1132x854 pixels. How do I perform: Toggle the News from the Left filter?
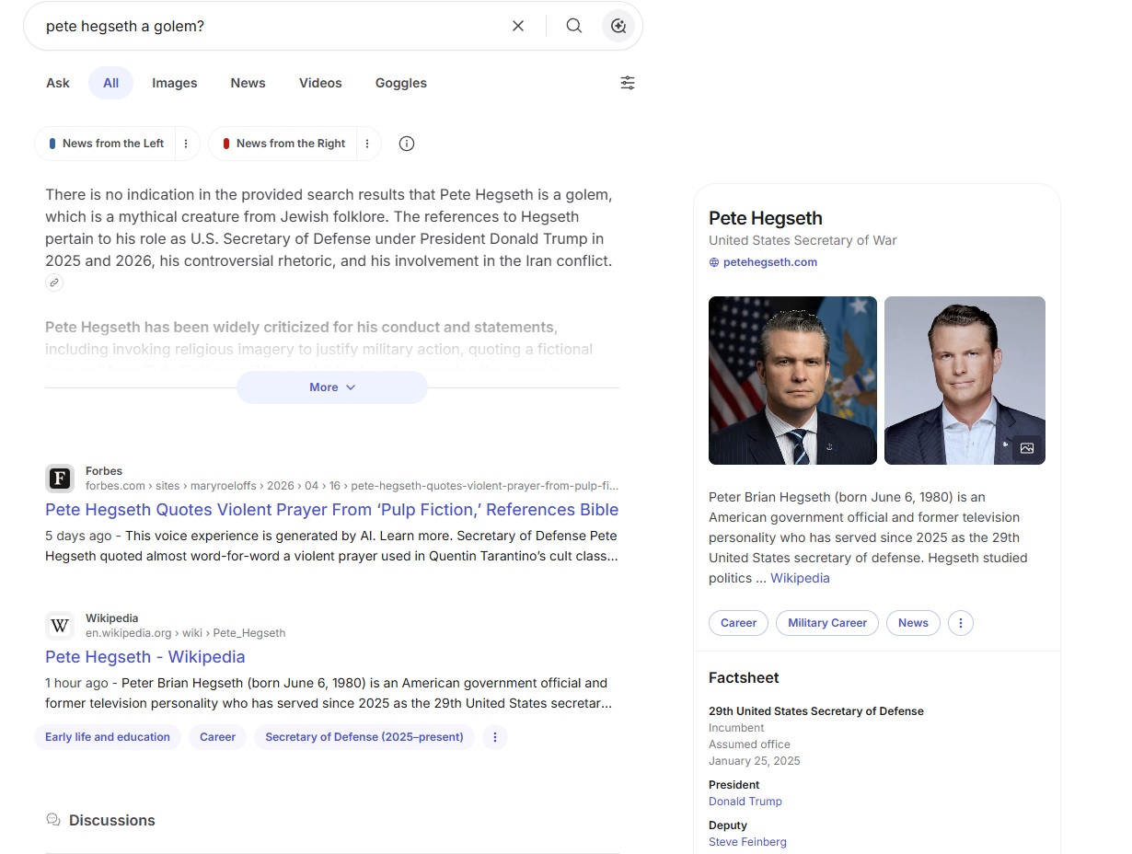(107, 144)
